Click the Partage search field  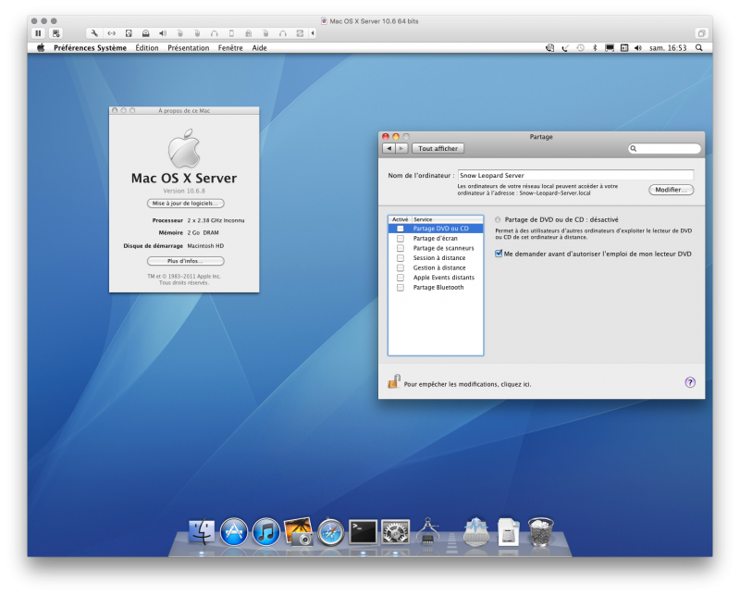pos(664,148)
